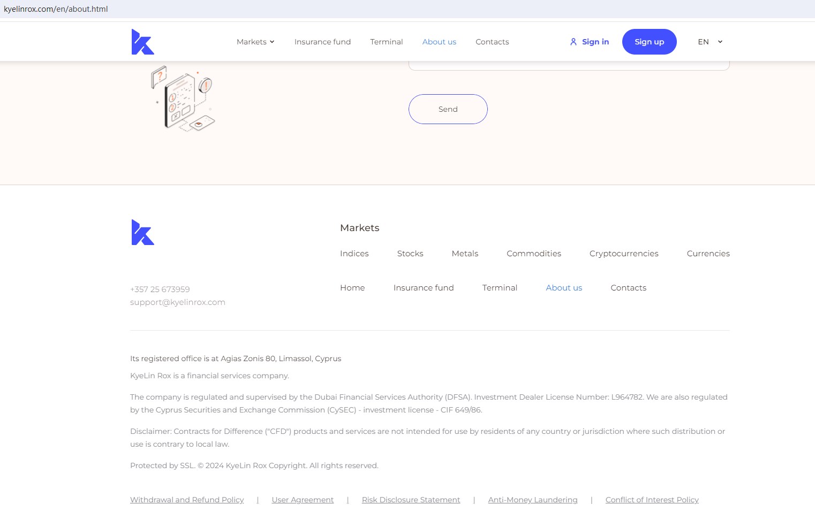Open Currencies footer market link

click(x=708, y=254)
